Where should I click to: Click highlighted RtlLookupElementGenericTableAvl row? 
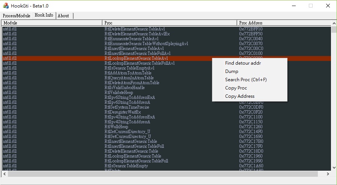pyautogui.click(x=167, y=58)
